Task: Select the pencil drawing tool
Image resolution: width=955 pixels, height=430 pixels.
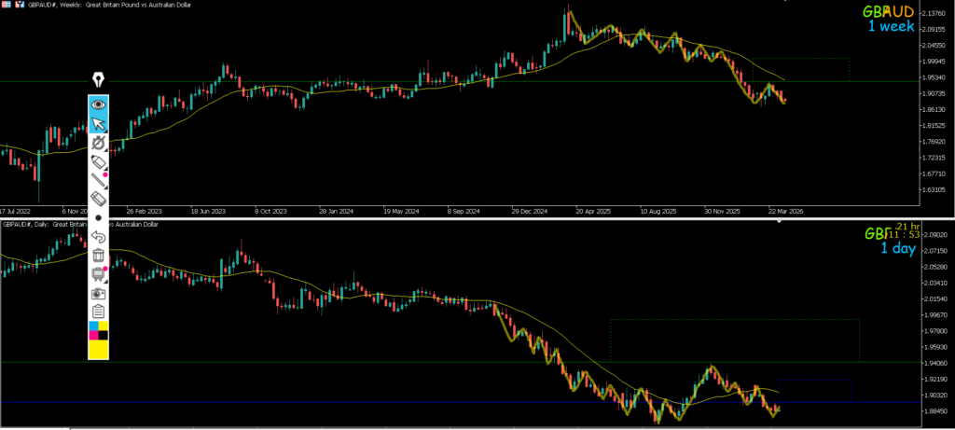Action: click(99, 180)
